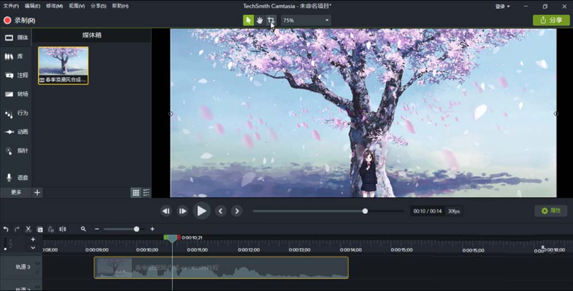Open the 视图(V) menu
The height and width of the screenshot is (291, 573).
pyautogui.click(x=77, y=6)
